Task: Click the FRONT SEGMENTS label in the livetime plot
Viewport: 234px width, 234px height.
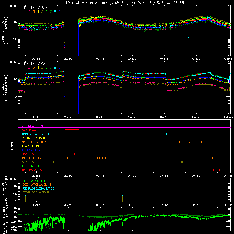Action: [x=40, y=225]
